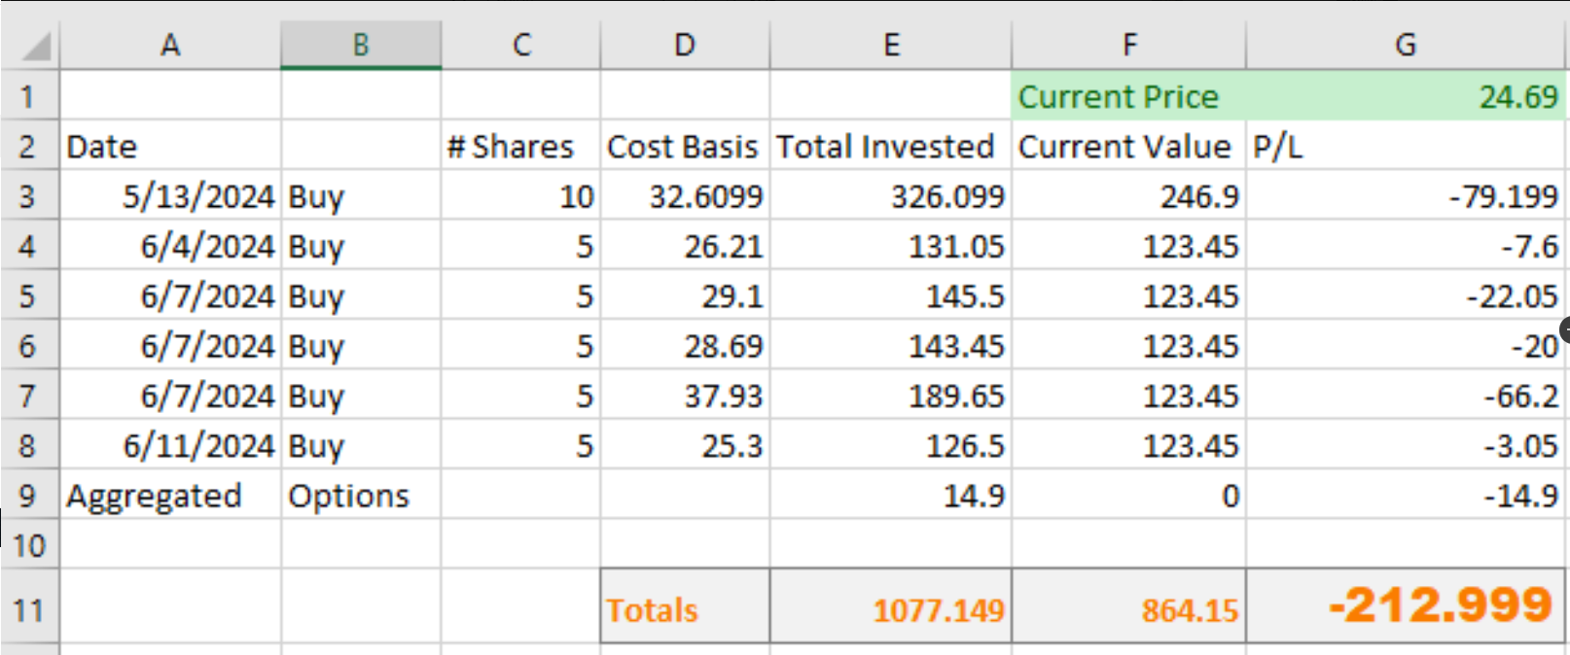The image size is (1570, 655).
Task: Click the Current Price label cell
Action: 1129,96
